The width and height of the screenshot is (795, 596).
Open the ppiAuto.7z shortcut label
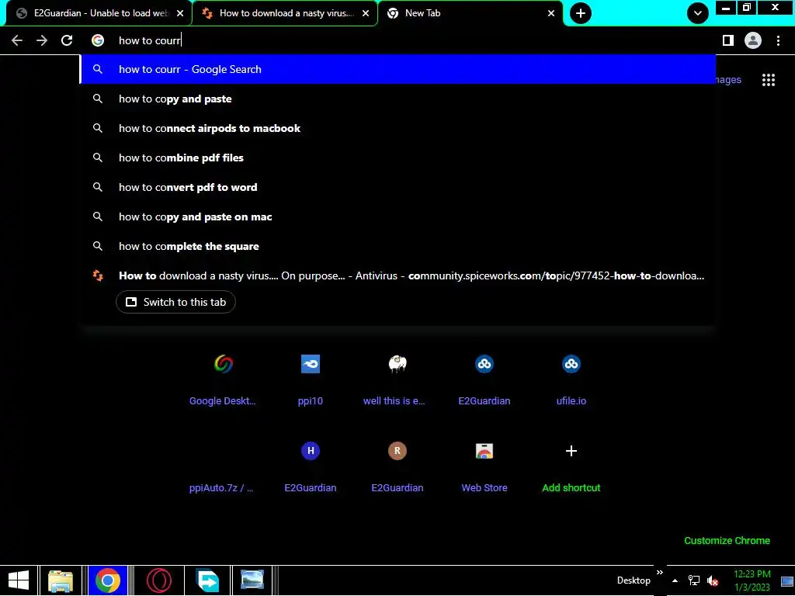[221, 487]
